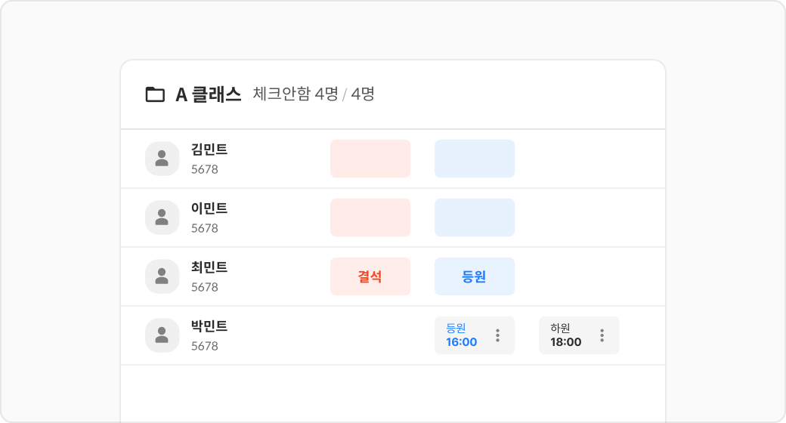
Task: Click the red absence box for 이민트
Action: 370,218
